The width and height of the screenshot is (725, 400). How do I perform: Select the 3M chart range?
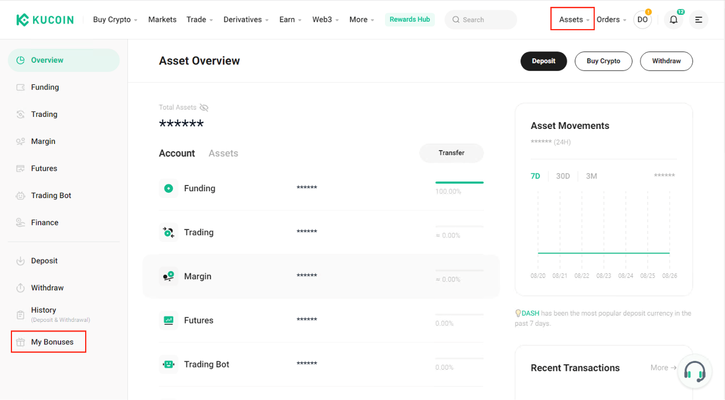(x=591, y=176)
